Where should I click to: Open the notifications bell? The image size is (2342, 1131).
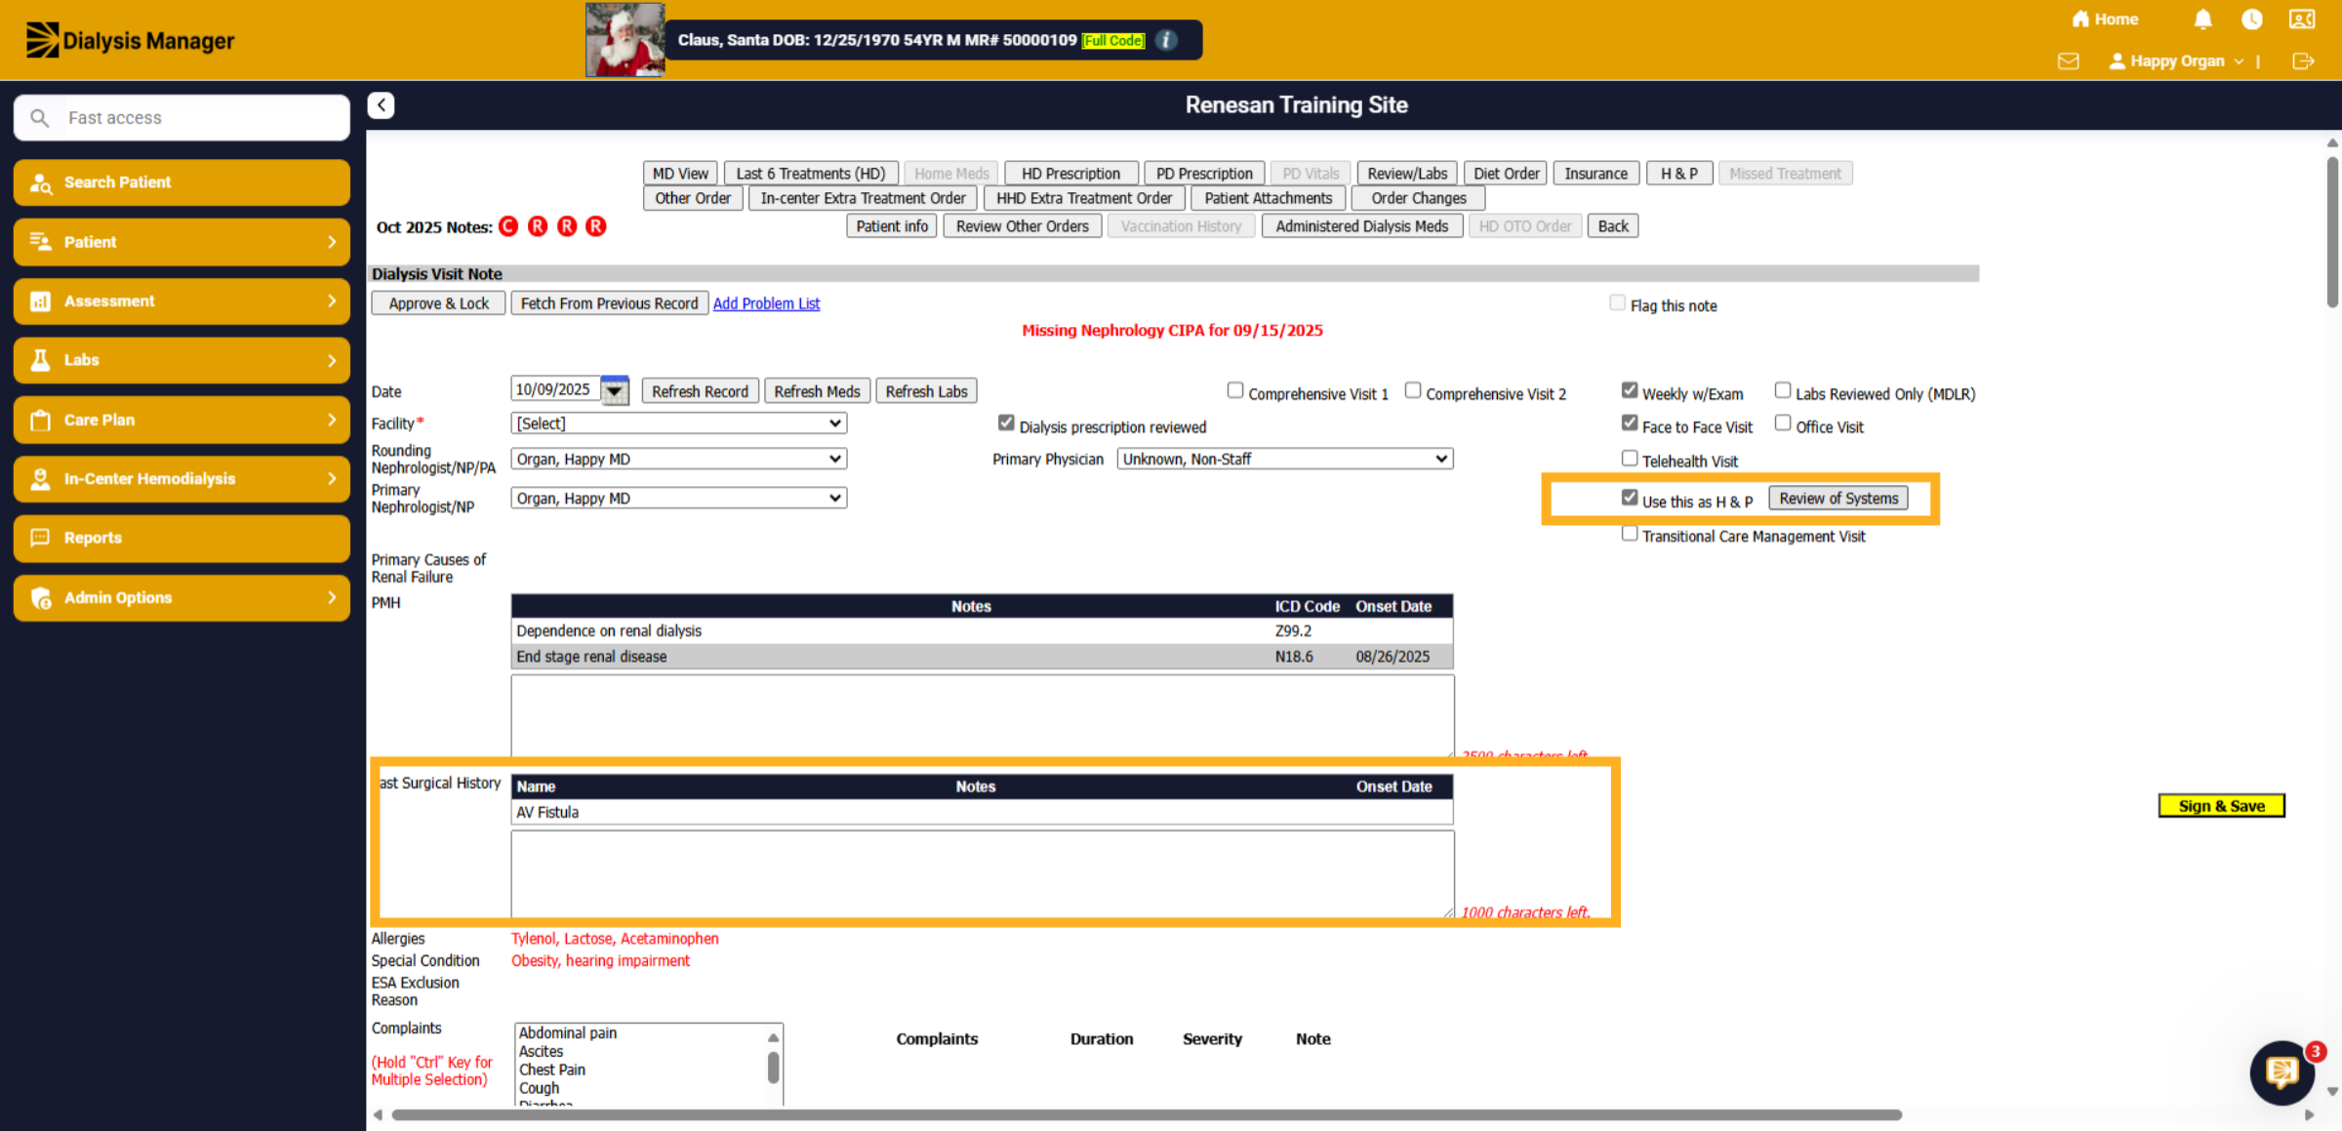(x=2202, y=19)
